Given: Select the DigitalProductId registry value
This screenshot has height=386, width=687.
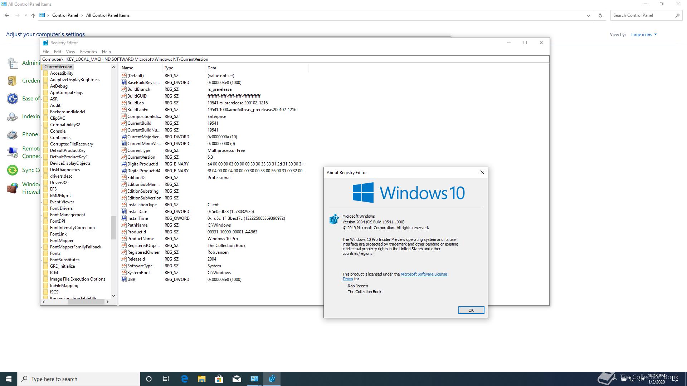Looking at the screenshot, I should point(143,164).
